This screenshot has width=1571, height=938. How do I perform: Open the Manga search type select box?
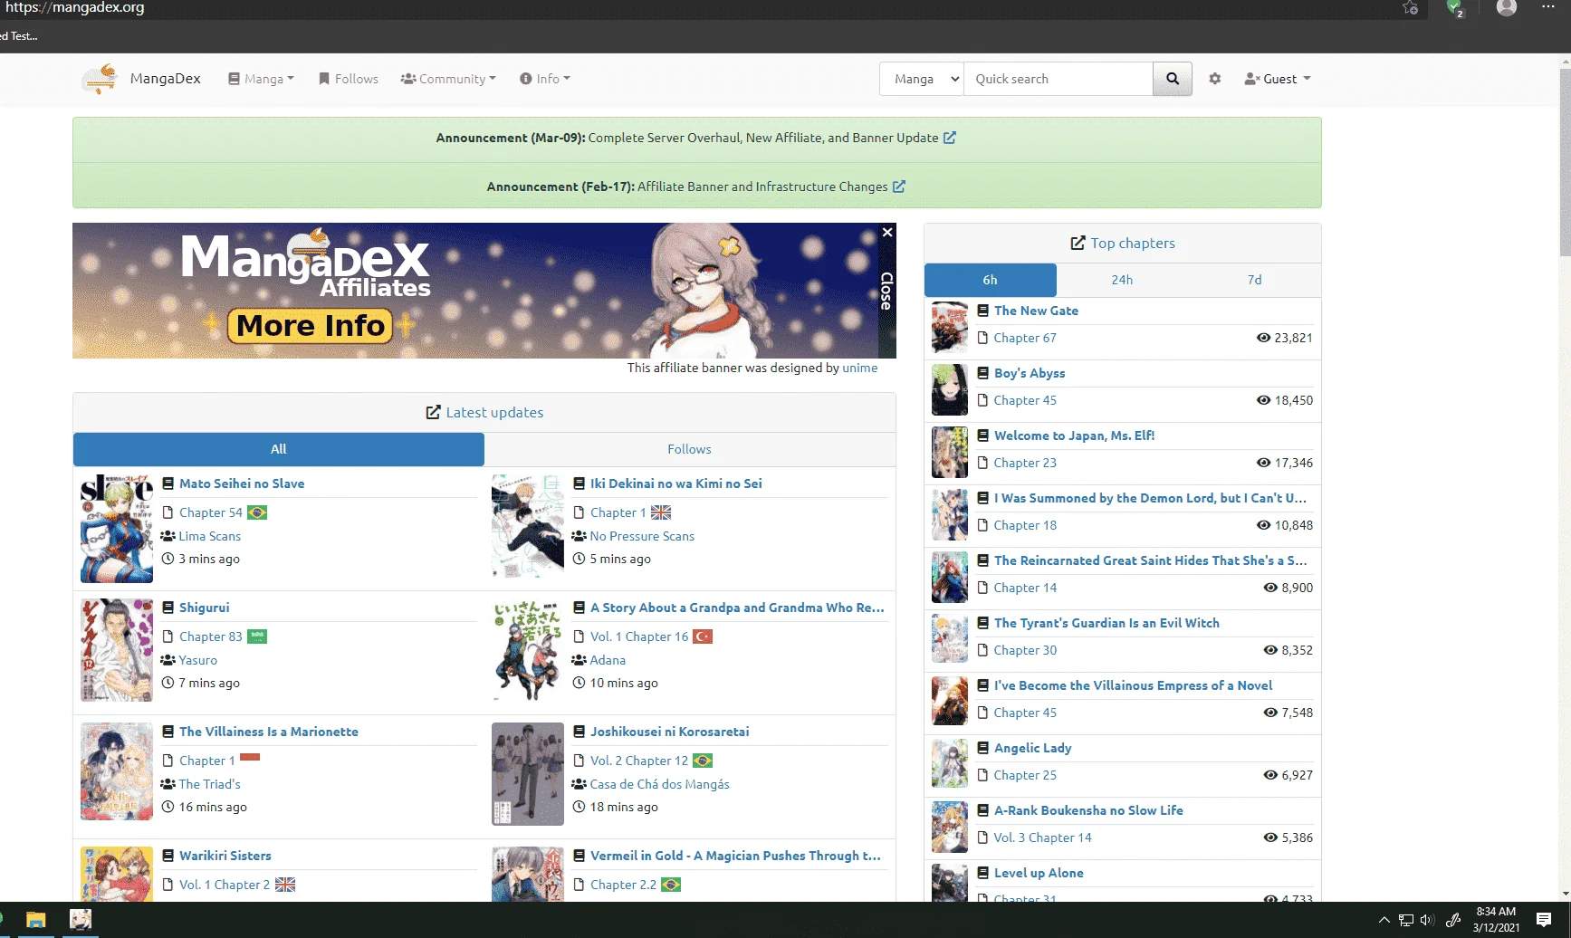pyautogui.click(x=922, y=79)
